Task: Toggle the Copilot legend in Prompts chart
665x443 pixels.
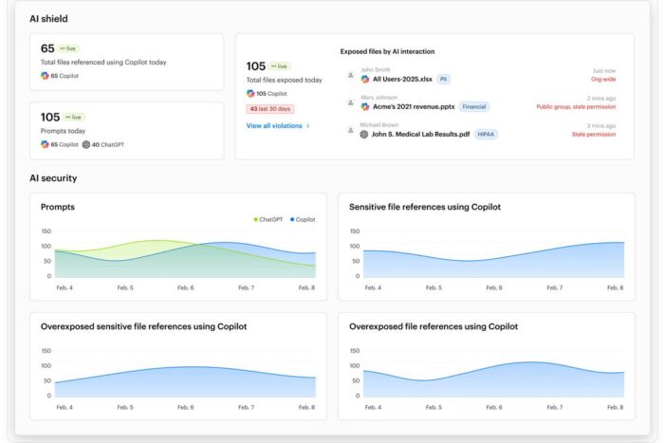Action: pyautogui.click(x=303, y=219)
